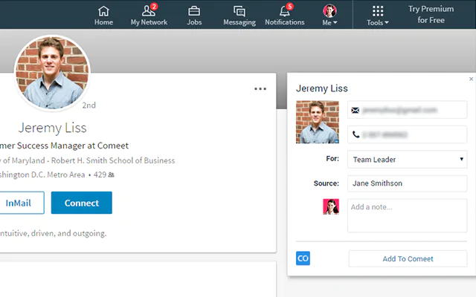The width and height of the screenshot is (476, 297).
Task: Click the Add To Comeet button
Action: (x=408, y=258)
